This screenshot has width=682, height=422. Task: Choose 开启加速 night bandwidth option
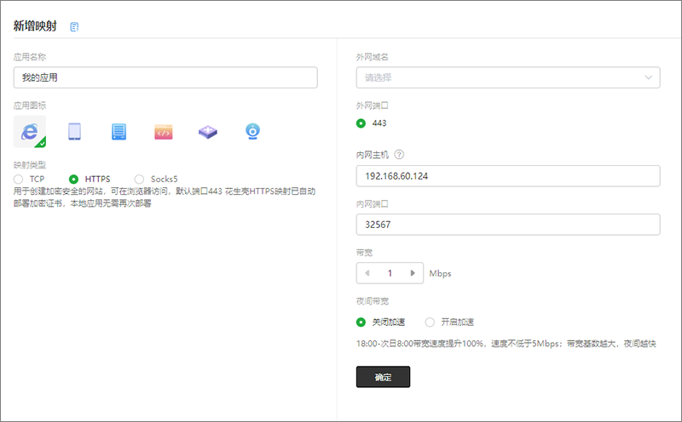(430, 322)
